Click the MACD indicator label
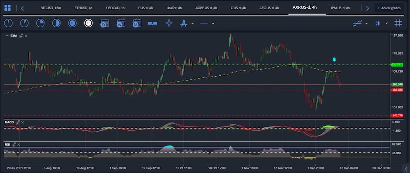 9,122
